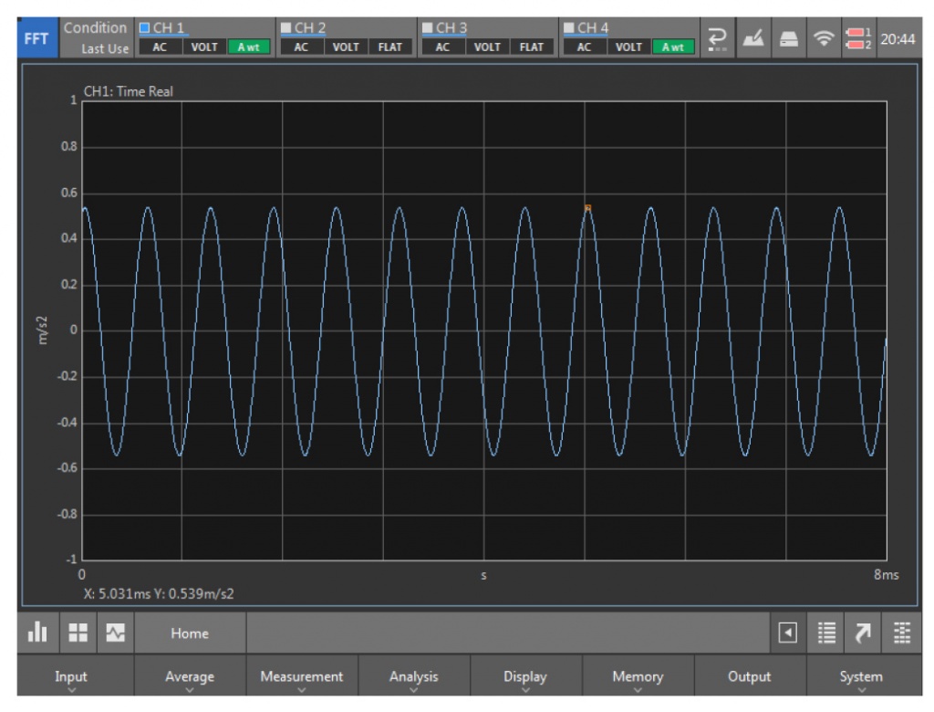Open the Analysis menu
Image resolution: width=934 pixels, height=712 pixels.
414,677
